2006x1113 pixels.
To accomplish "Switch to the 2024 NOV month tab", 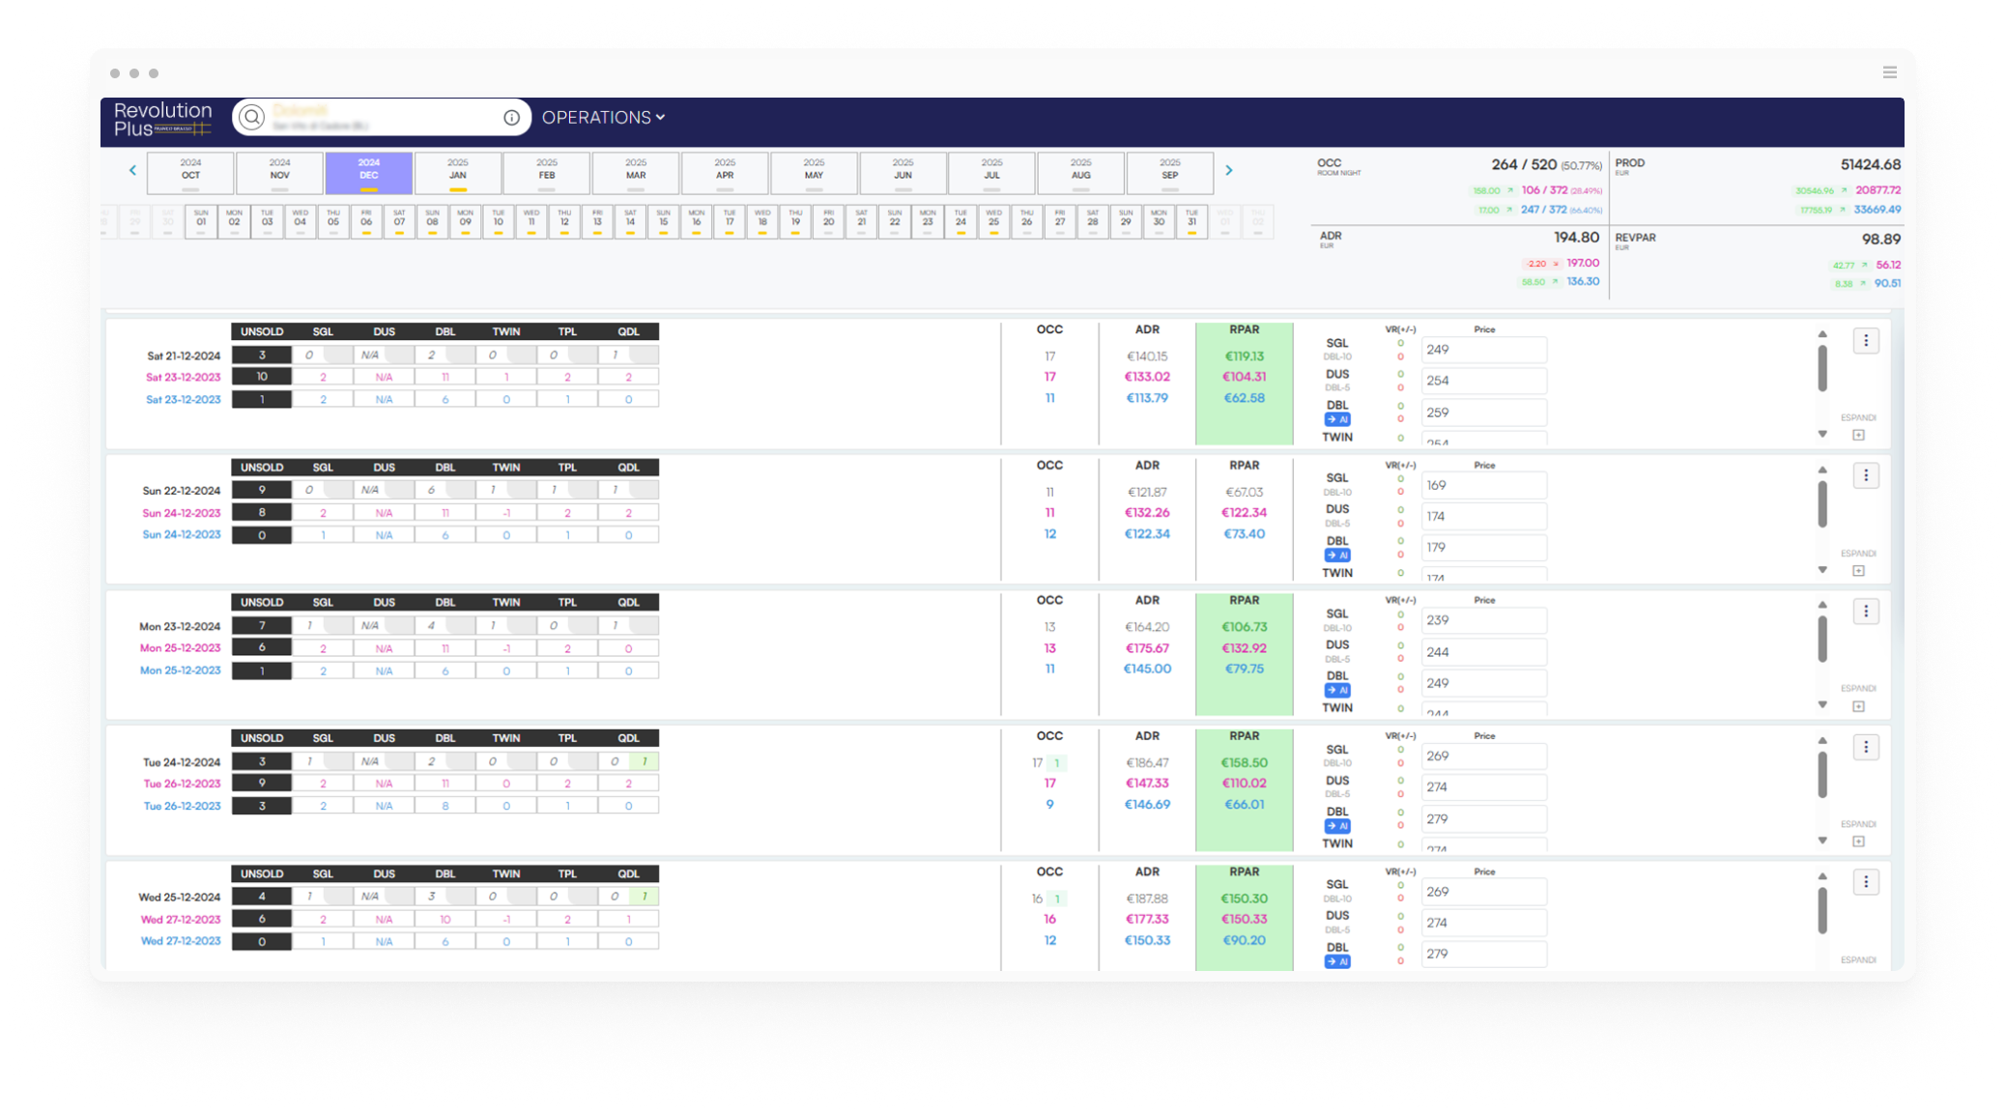I will tap(279, 170).
